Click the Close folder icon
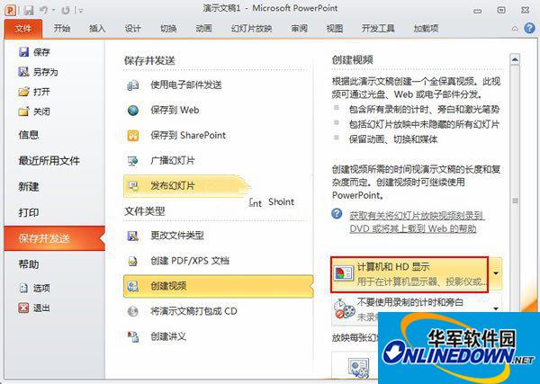This screenshot has width=540, height=384. [x=23, y=112]
